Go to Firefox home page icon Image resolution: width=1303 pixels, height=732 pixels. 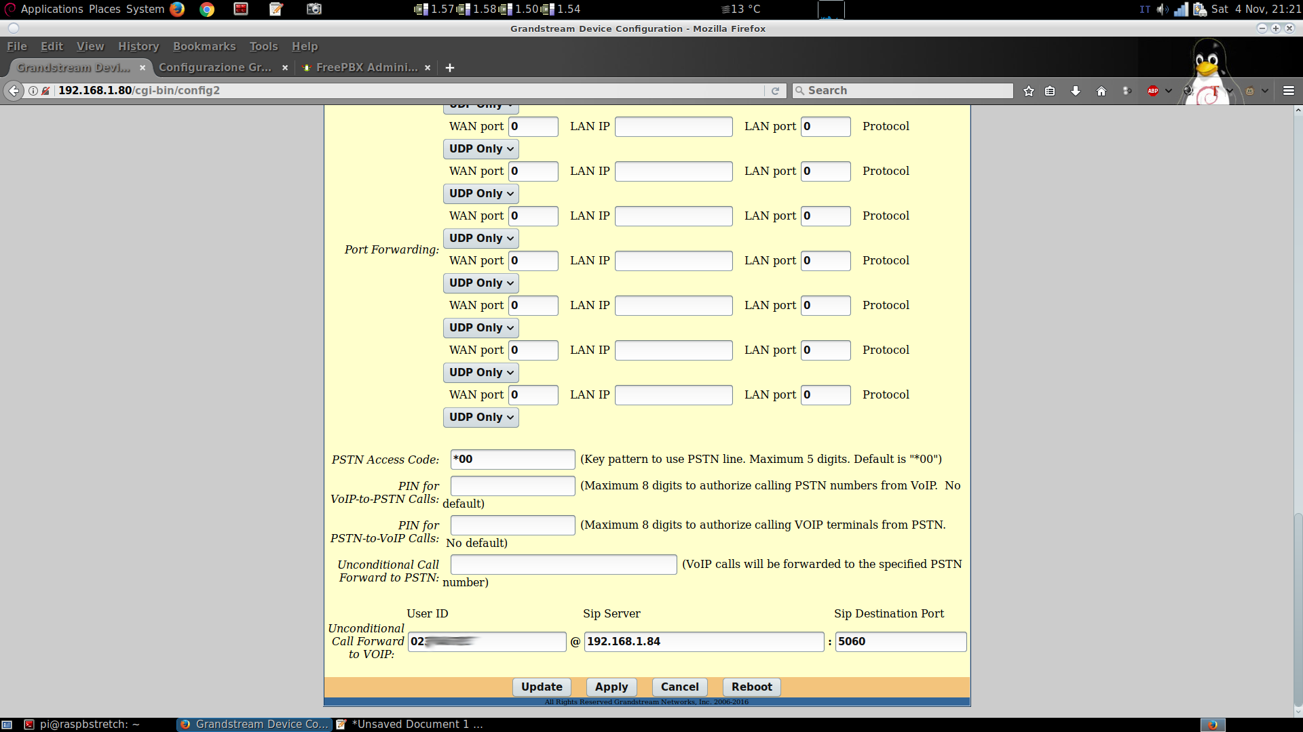click(1101, 91)
